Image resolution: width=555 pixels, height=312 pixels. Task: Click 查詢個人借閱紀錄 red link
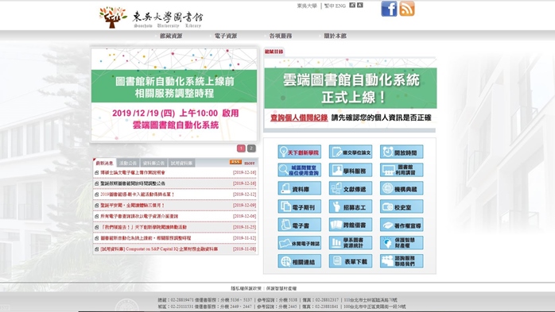(299, 117)
